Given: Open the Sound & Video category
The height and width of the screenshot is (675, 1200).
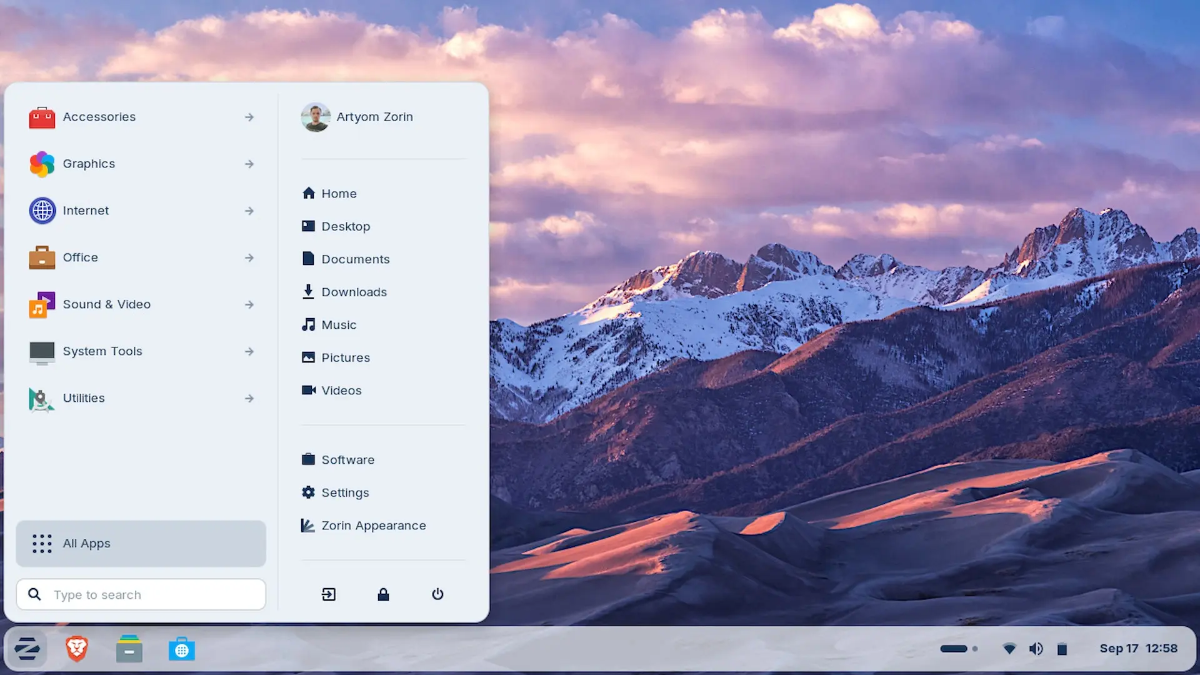Looking at the screenshot, I should pyautogui.click(x=107, y=304).
